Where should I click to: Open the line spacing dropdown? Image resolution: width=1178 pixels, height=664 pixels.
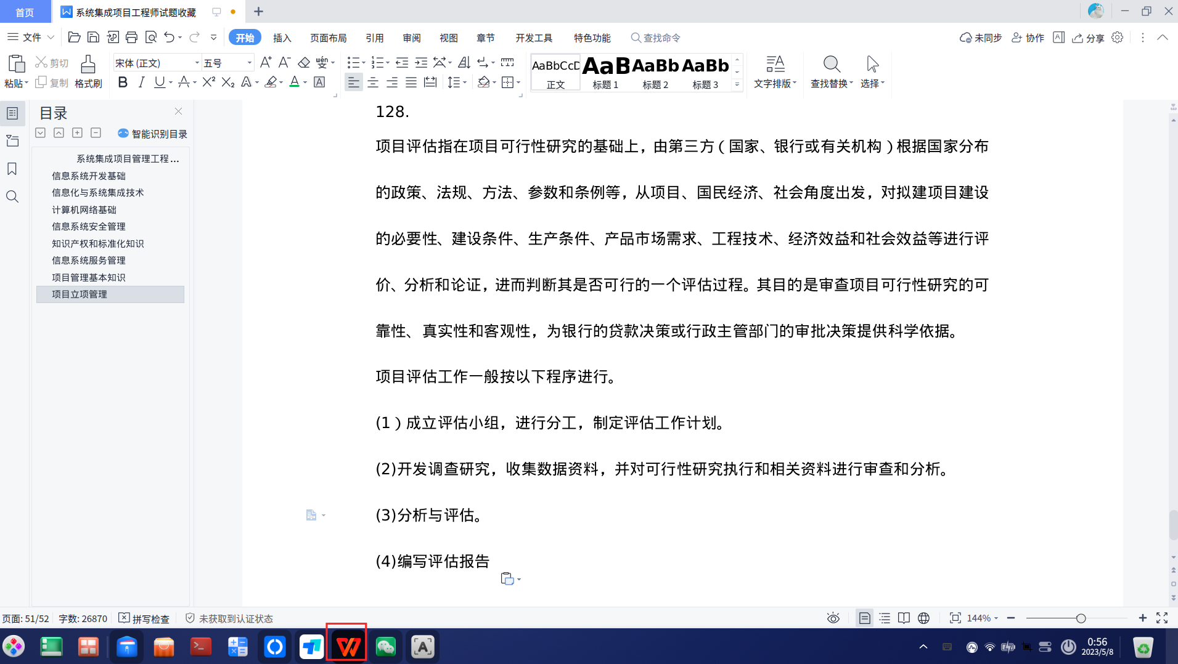(457, 82)
